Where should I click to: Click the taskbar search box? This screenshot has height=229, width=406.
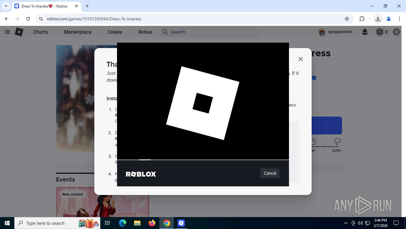coord(57,223)
